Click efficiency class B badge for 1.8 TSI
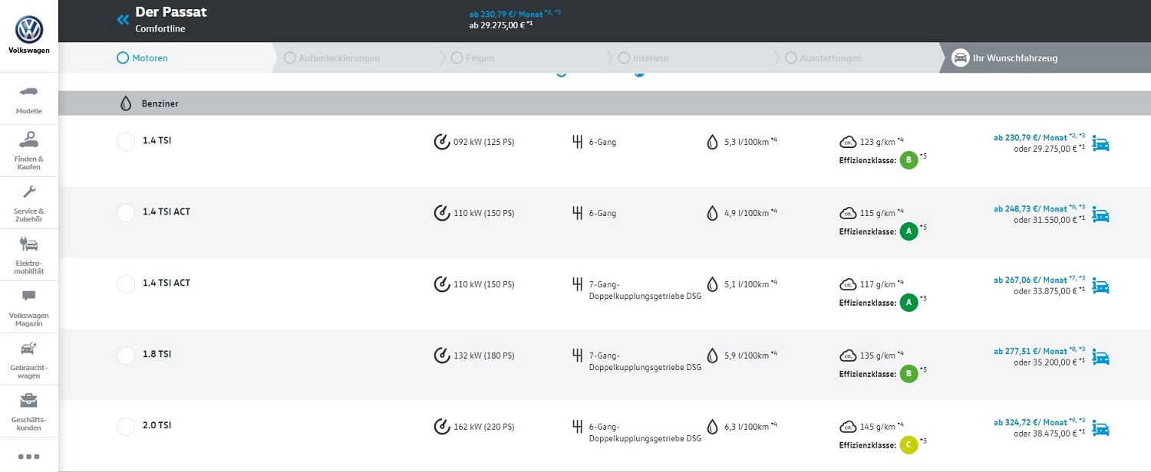The width and height of the screenshot is (1151, 472). 909,374
